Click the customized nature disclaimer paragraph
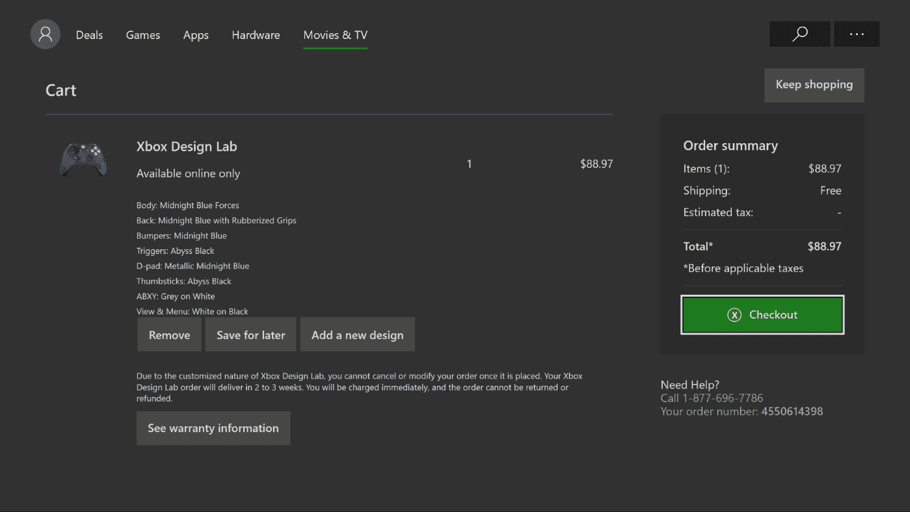910x512 pixels. coord(360,387)
